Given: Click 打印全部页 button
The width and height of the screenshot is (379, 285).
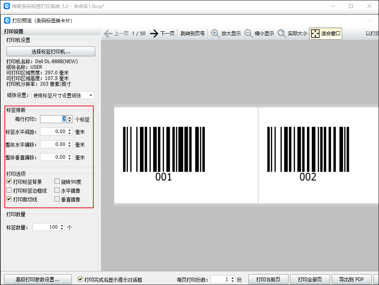Looking at the screenshot, I should click(310, 279).
